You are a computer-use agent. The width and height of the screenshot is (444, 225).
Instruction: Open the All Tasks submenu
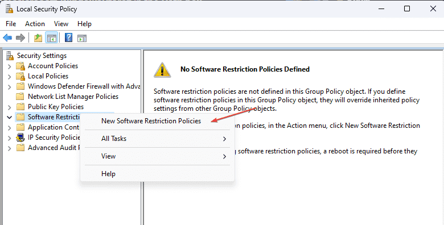coord(158,139)
